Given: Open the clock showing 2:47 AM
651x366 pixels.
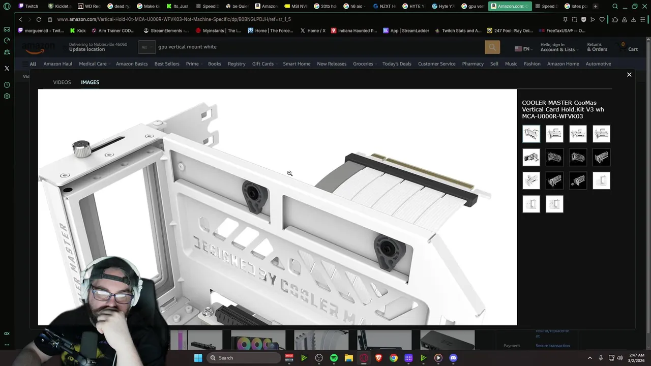Looking at the screenshot, I should tap(636, 358).
